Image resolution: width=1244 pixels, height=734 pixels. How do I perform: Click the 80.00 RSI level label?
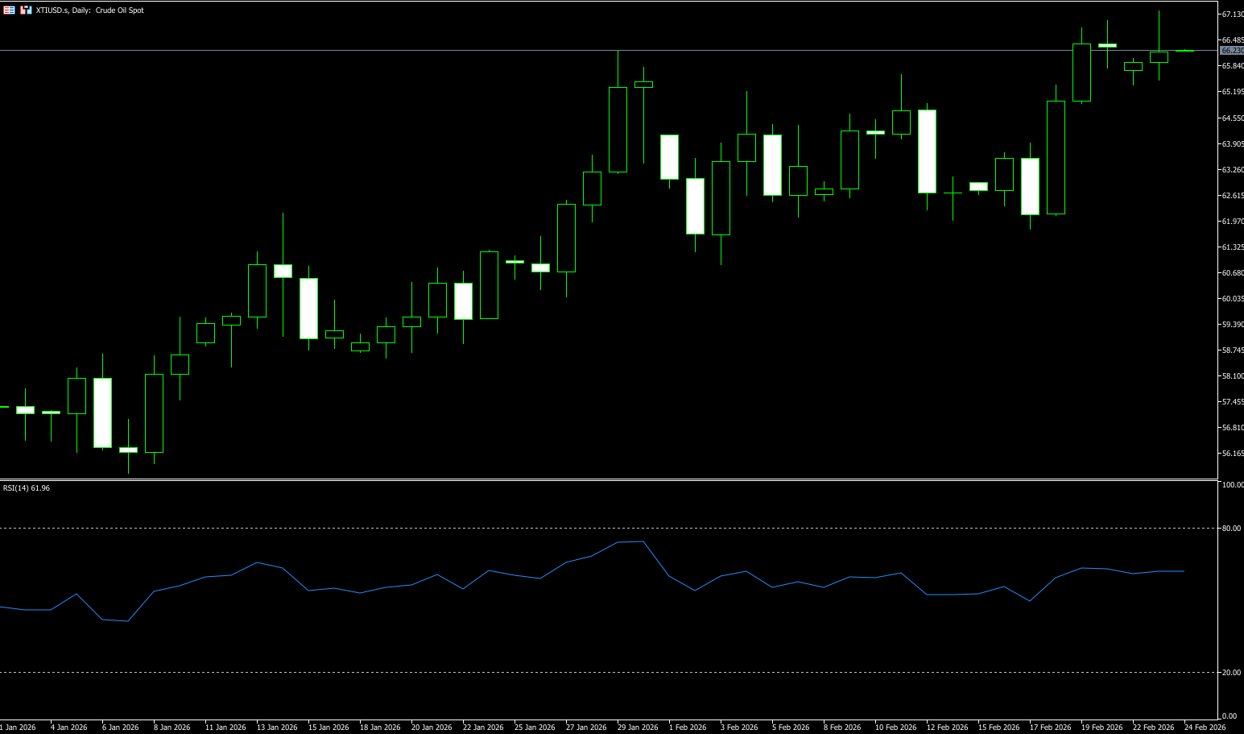click(x=1230, y=529)
